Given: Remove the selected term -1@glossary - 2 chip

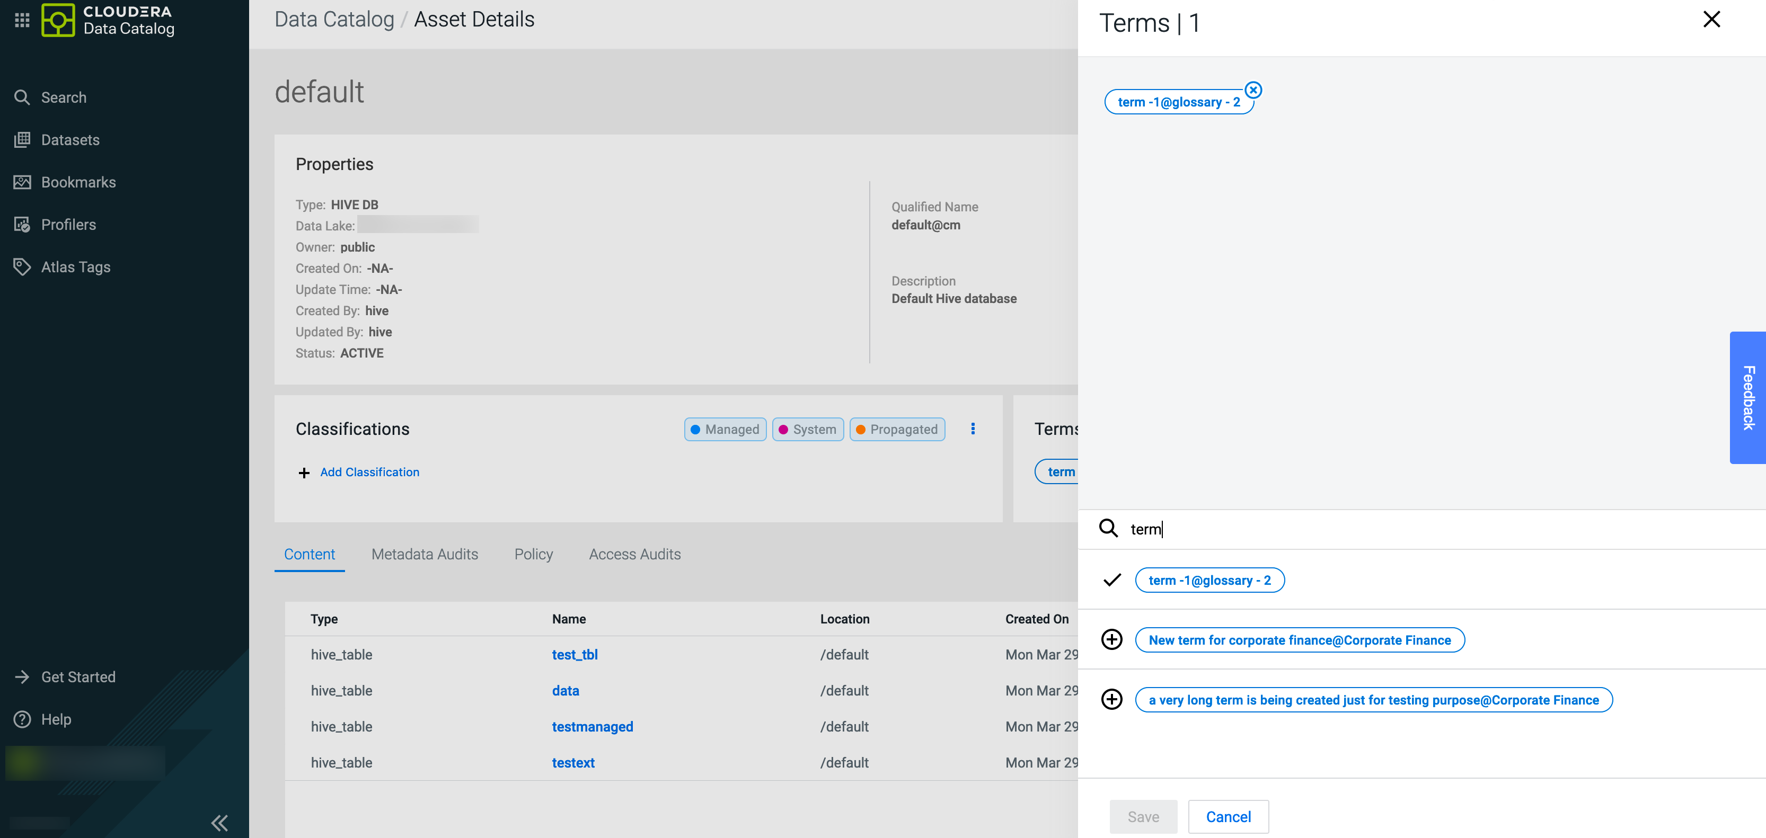Looking at the screenshot, I should pos(1253,90).
